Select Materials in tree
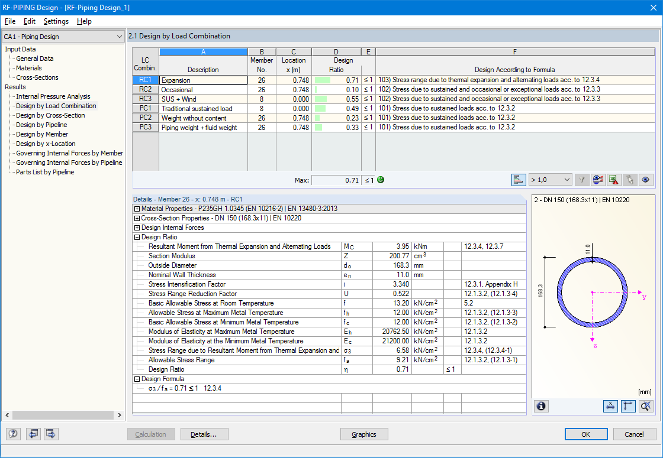The image size is (663, 458). tap(29, 68)
